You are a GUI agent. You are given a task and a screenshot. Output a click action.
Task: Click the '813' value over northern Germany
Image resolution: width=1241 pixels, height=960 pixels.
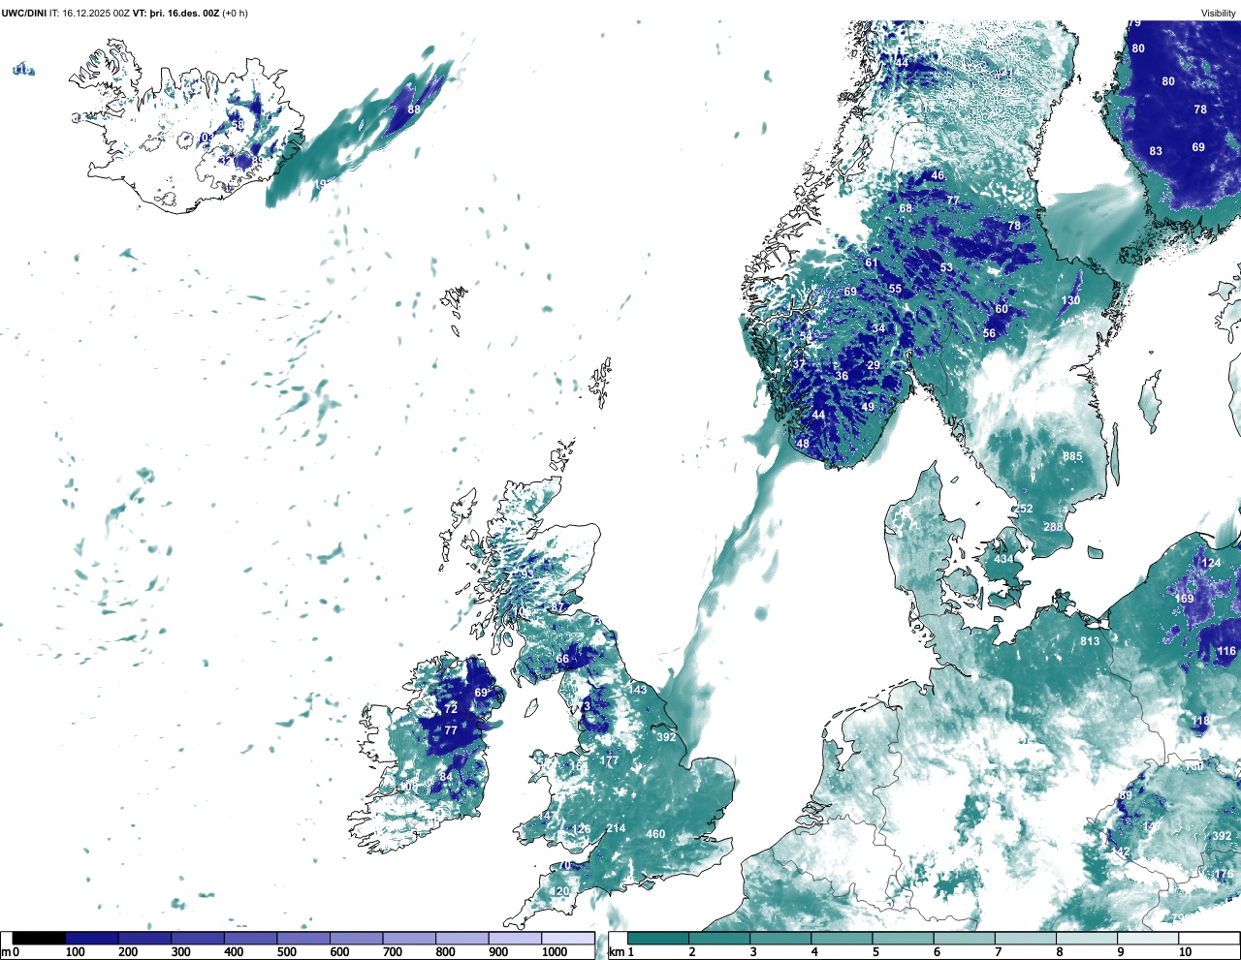click(1090, 641)
